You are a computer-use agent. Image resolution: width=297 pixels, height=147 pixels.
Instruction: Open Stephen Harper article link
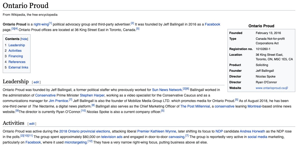(x=92, y=95)
